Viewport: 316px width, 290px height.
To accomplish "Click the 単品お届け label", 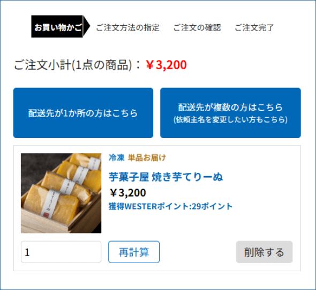I will (147, 158).
